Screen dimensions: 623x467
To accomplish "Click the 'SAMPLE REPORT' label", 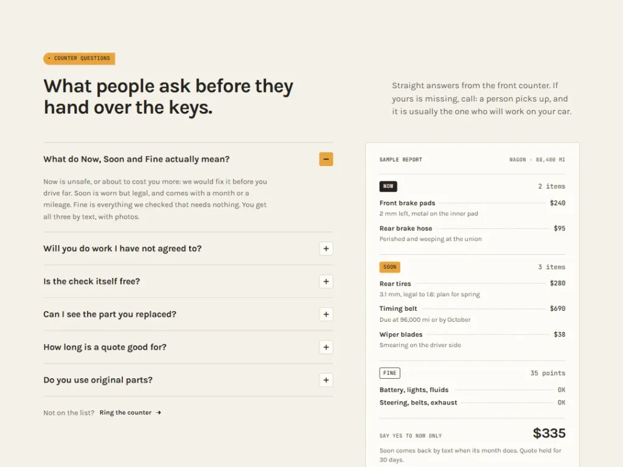I will click(x=400, y=160).
